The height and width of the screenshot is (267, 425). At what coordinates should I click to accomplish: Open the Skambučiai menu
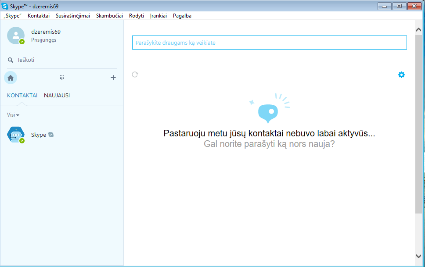[x=109, y=16]
